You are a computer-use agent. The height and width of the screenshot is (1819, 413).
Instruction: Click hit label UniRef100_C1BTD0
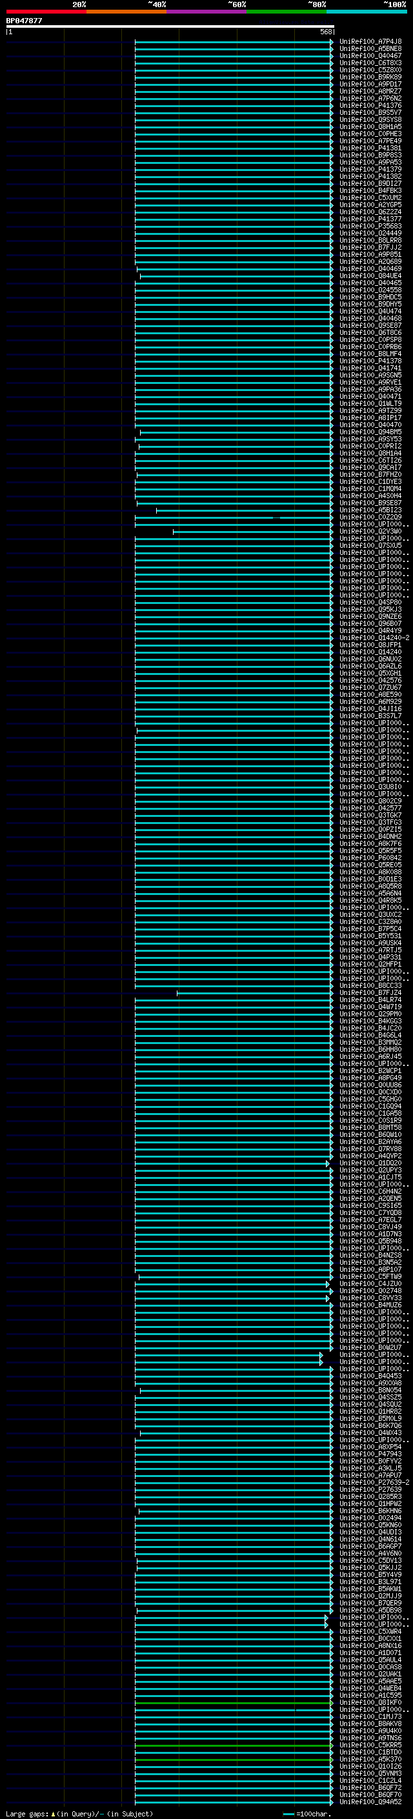click(x=370, y=1753)
